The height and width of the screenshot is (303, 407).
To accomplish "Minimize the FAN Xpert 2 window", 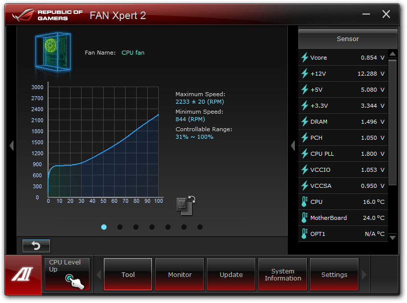I will tap(366, 14).
